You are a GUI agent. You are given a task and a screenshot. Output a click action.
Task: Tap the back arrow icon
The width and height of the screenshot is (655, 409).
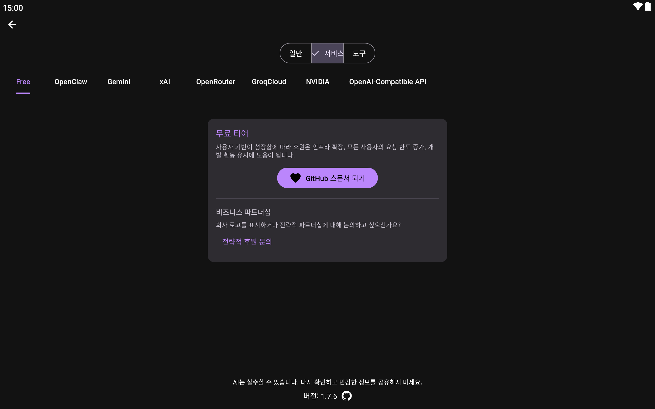coord(12,25)
